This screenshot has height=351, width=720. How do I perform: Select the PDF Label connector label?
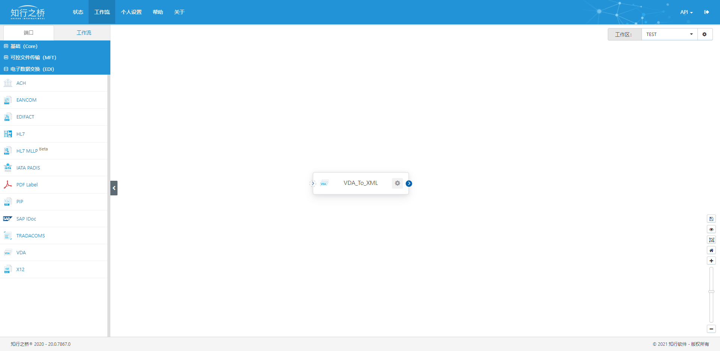27,184
